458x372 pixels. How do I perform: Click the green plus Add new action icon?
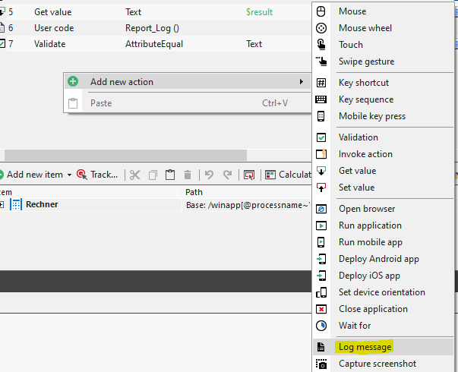73,82
